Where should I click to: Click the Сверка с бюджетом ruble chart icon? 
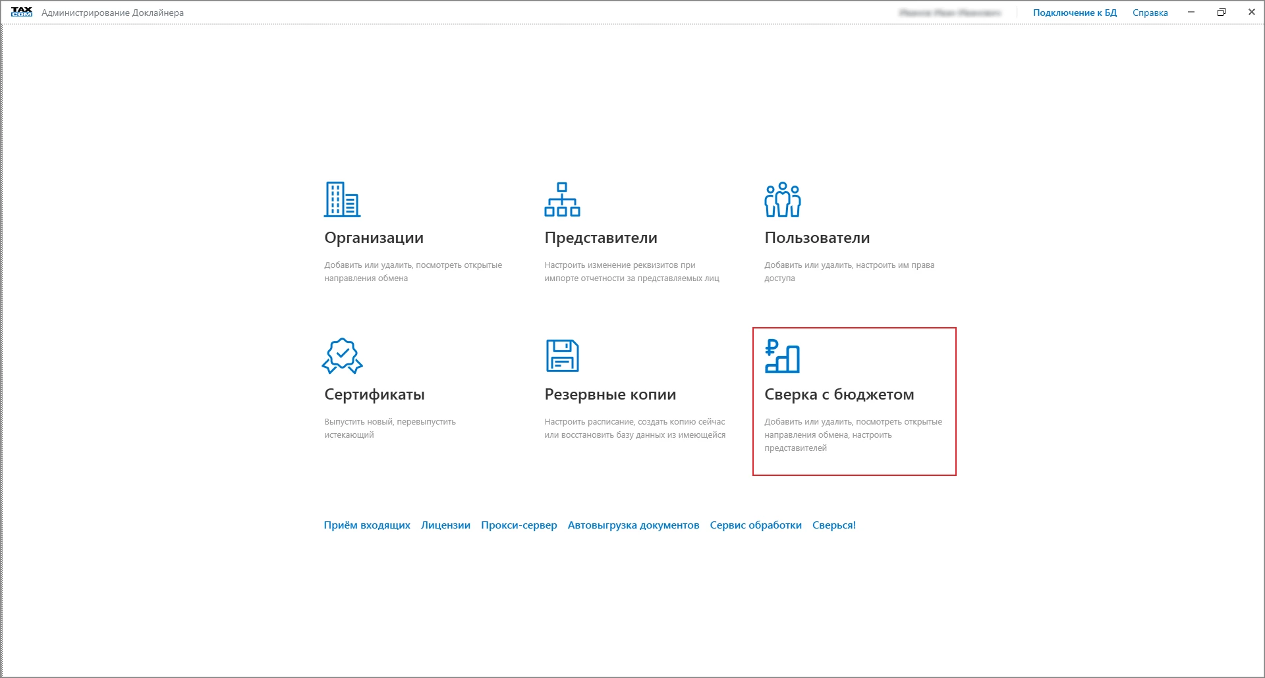(x=782, y=356)
